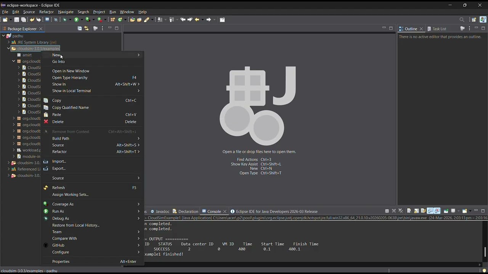Click the Open Perspective icon
Screen dimensions: 488x274
[x=474, y=20]
